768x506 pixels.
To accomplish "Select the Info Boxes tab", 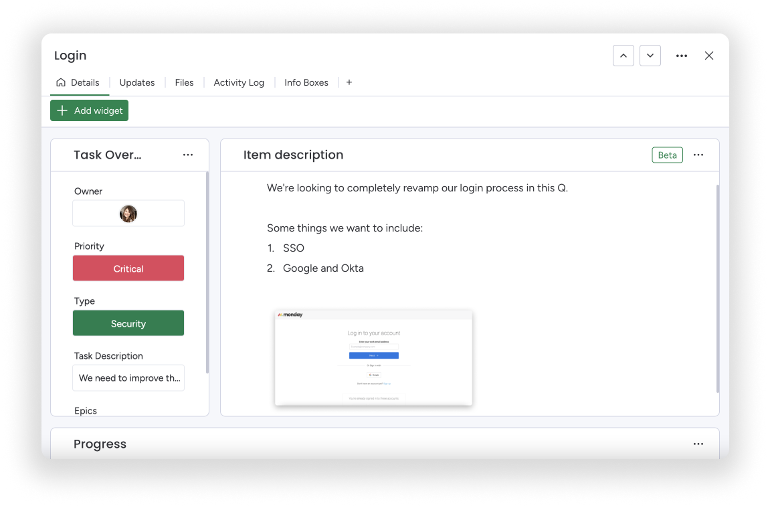I will pyautogui.click(x=306, y=82).
